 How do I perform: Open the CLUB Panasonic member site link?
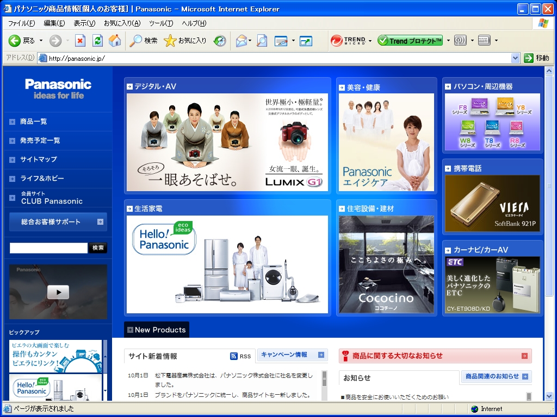(x=52, y=198)
